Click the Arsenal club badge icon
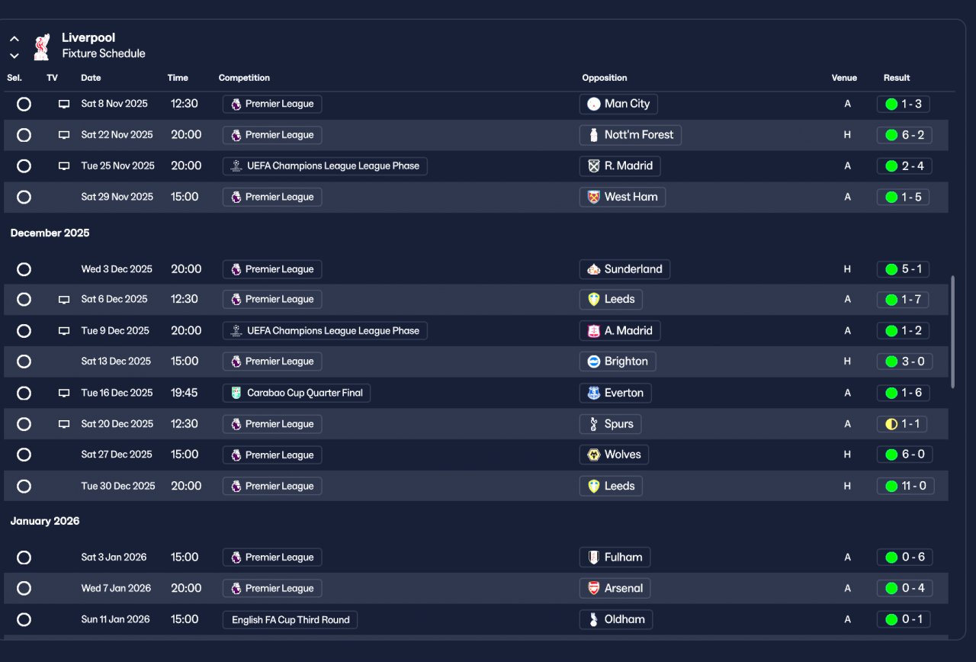This screenshot has height=662, width=976. tap(594, 589)
